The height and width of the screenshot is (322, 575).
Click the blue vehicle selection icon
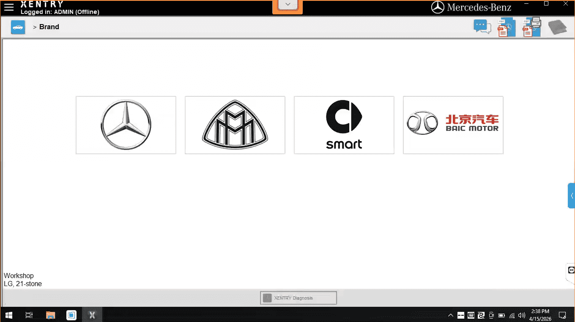18,27
